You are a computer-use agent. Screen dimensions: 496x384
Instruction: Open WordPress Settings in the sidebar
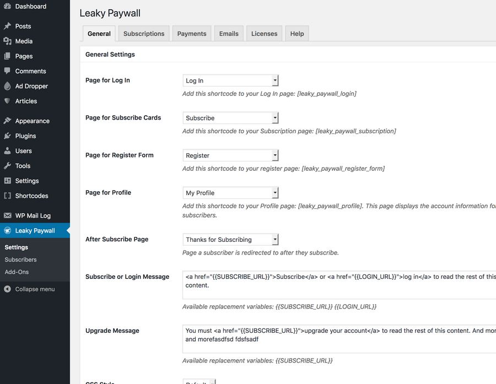point(35,181)
